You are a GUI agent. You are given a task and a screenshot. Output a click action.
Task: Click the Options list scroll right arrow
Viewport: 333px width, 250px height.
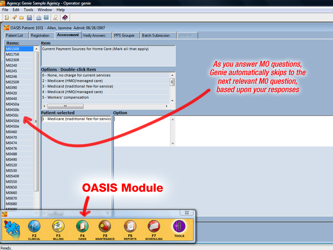pos(167,106)
